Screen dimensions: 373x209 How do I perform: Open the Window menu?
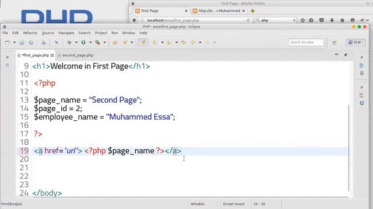128,33
